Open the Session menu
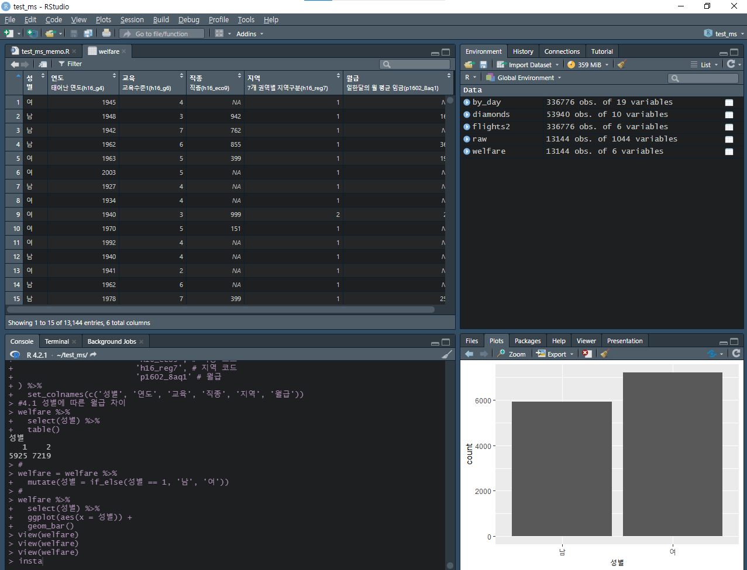 tap(132, 19)
